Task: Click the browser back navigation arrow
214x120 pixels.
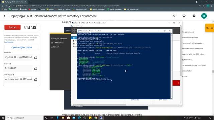Action: pyautogui.click(x=2, y=6)
